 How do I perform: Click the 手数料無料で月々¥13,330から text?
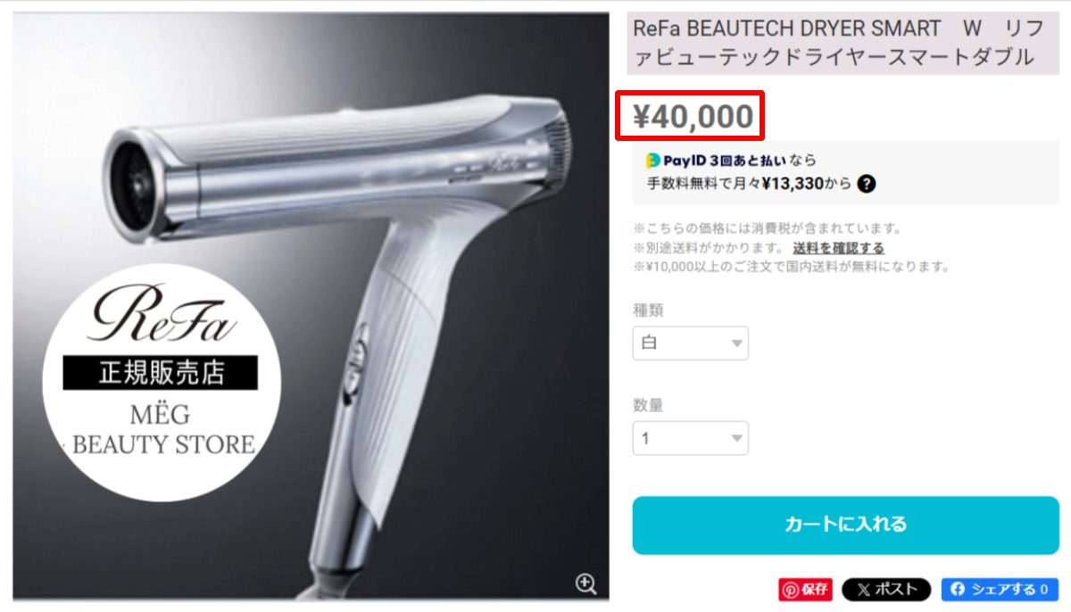click(x=749, y=185)
